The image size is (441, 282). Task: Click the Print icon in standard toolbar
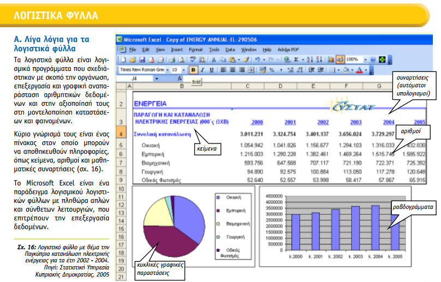pos(172,59)
